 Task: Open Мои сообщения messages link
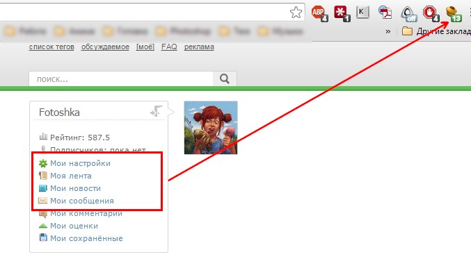[x=82, y=201]
